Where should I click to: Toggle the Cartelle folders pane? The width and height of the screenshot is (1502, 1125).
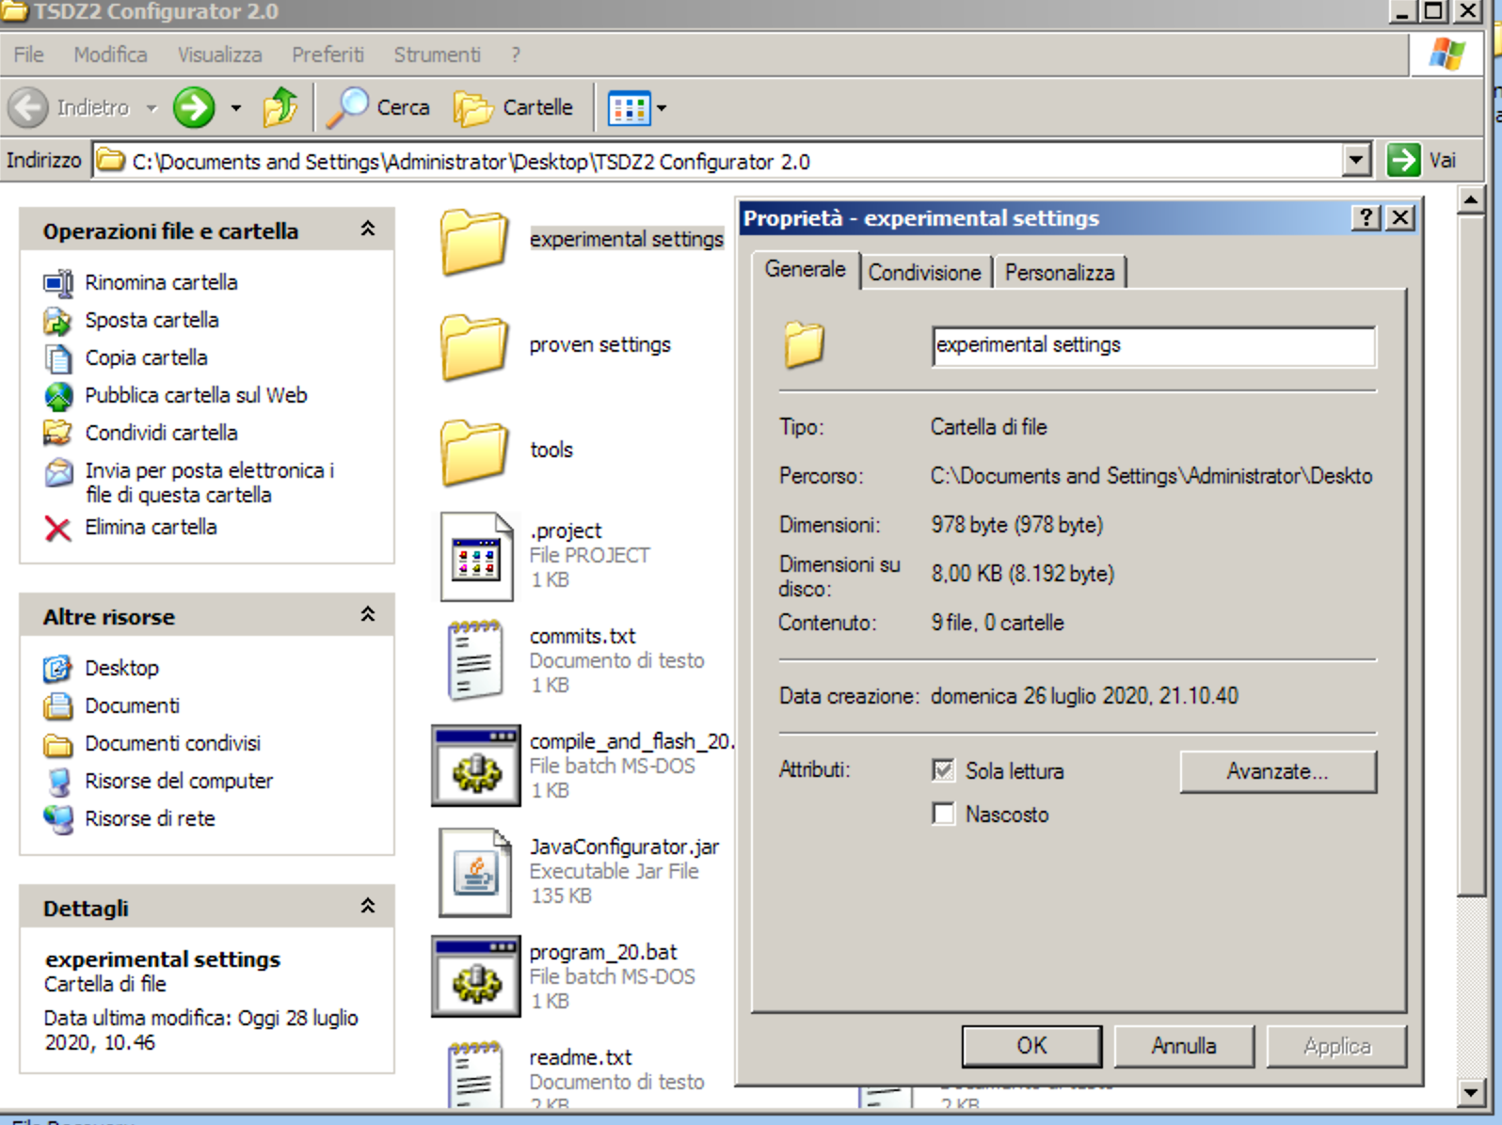(514, 107)
